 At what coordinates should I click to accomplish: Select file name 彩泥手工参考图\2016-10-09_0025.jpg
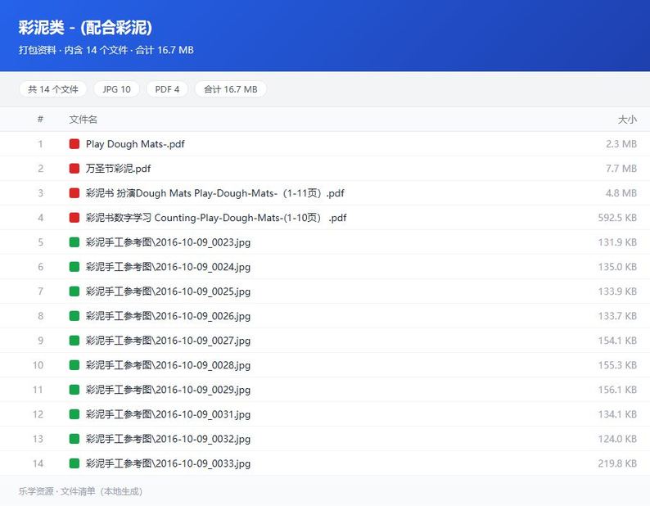(168, 291)
